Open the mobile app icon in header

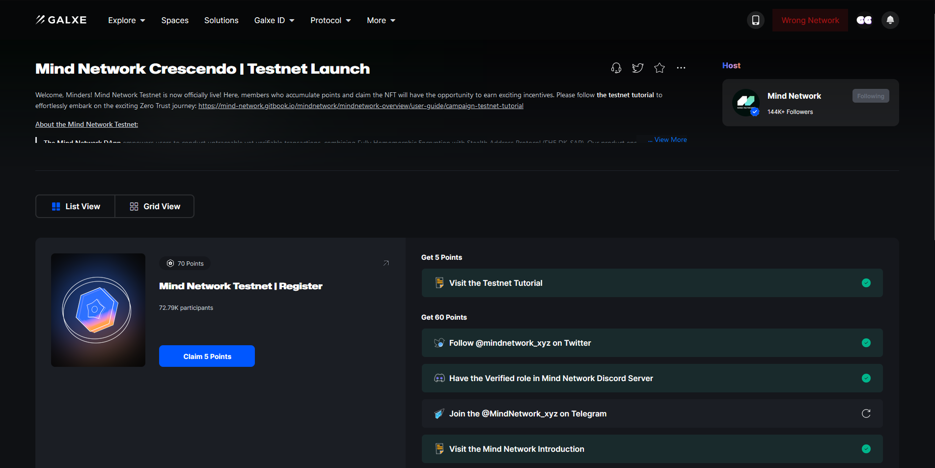(756, 20)
